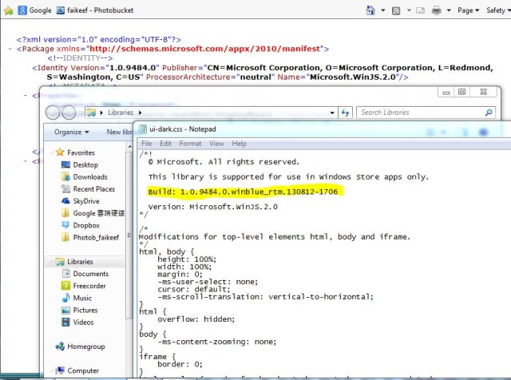Viewport: 511px width, 380px height.
Task: Click the Print icon in browser toolbar
Action: (436, 10)
